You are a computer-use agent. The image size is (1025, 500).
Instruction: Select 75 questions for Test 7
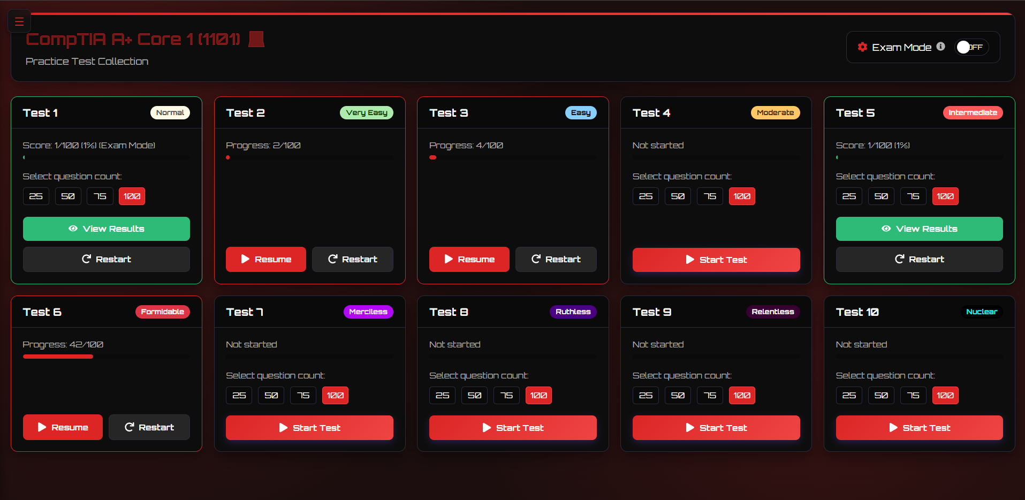pos(303,396)
